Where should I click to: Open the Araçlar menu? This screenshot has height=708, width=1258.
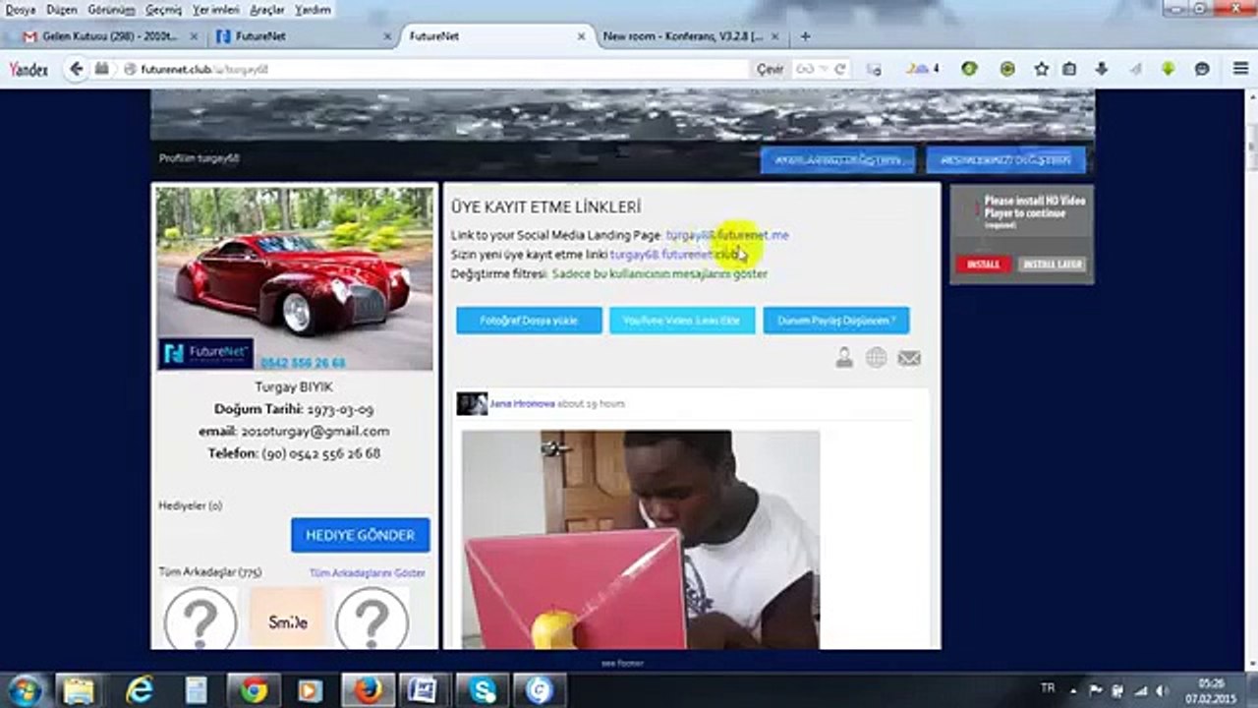coord(266,10)
